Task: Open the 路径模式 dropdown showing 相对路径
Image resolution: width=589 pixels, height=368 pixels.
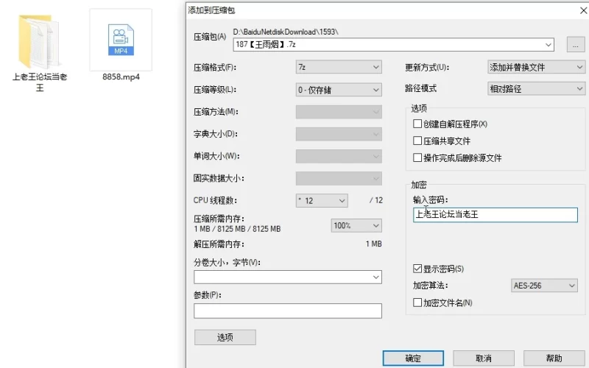Action: [x=536, y=88]
